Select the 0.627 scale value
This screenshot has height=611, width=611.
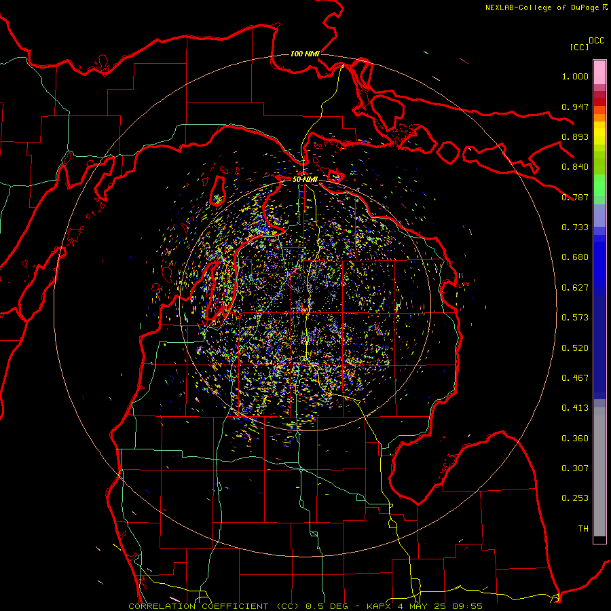pyautogui.click(x=575, y=288)
